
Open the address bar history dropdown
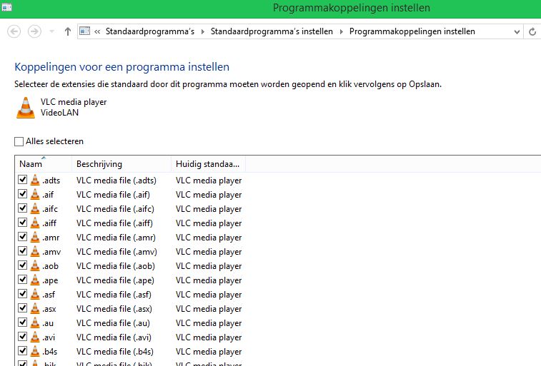coord(517,32)
